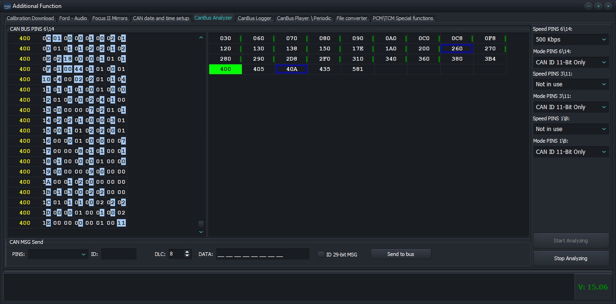Click the app icon in title bar

tap(7, 6)
